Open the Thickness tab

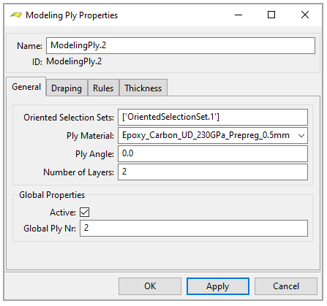143,88
